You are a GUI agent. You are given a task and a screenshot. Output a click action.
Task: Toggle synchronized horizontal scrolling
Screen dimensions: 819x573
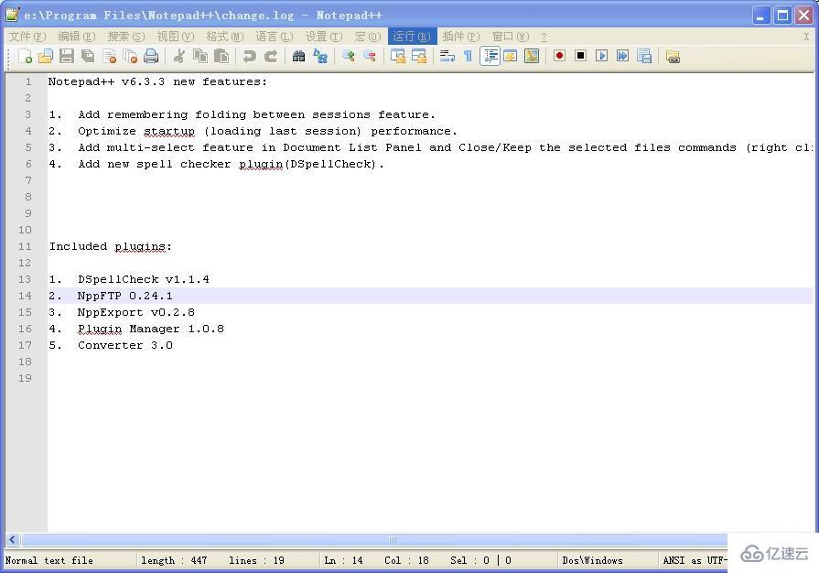click(x=419, y=57)
